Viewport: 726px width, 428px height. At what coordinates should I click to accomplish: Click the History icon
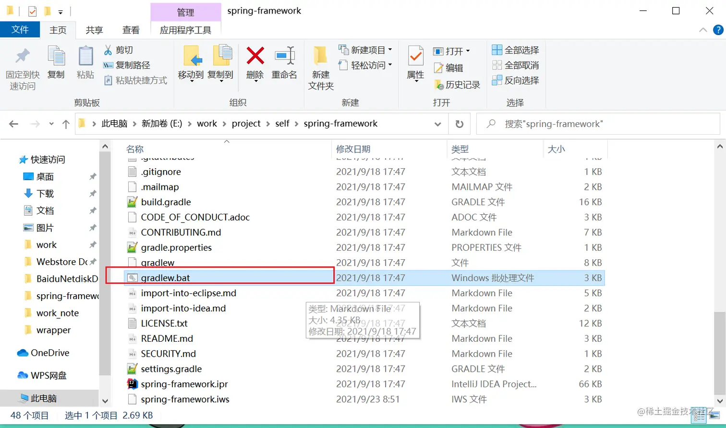coord(438,85)
